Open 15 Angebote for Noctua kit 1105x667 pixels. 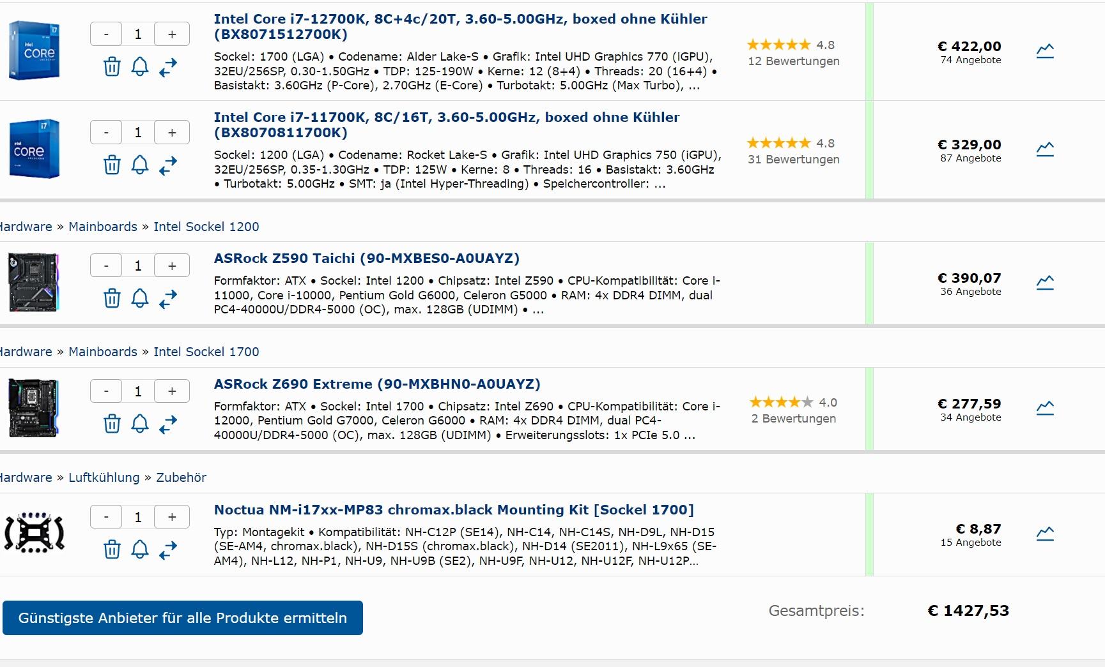pyautogui.click(x=971, y=543)
